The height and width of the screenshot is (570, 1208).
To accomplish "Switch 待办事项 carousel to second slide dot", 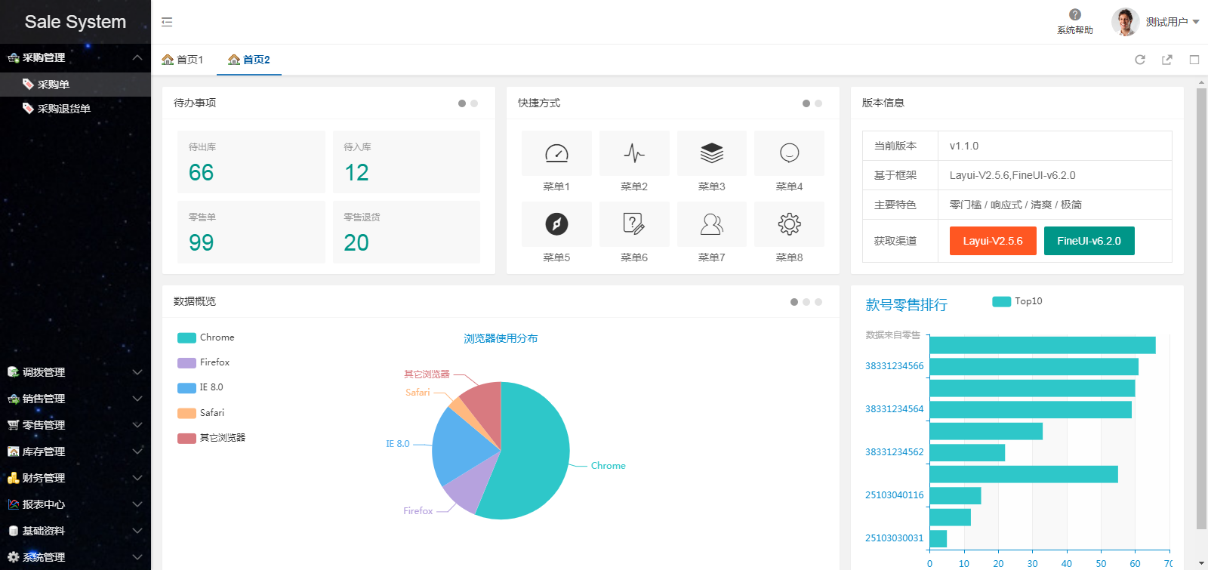I will [x=474, y=103].
